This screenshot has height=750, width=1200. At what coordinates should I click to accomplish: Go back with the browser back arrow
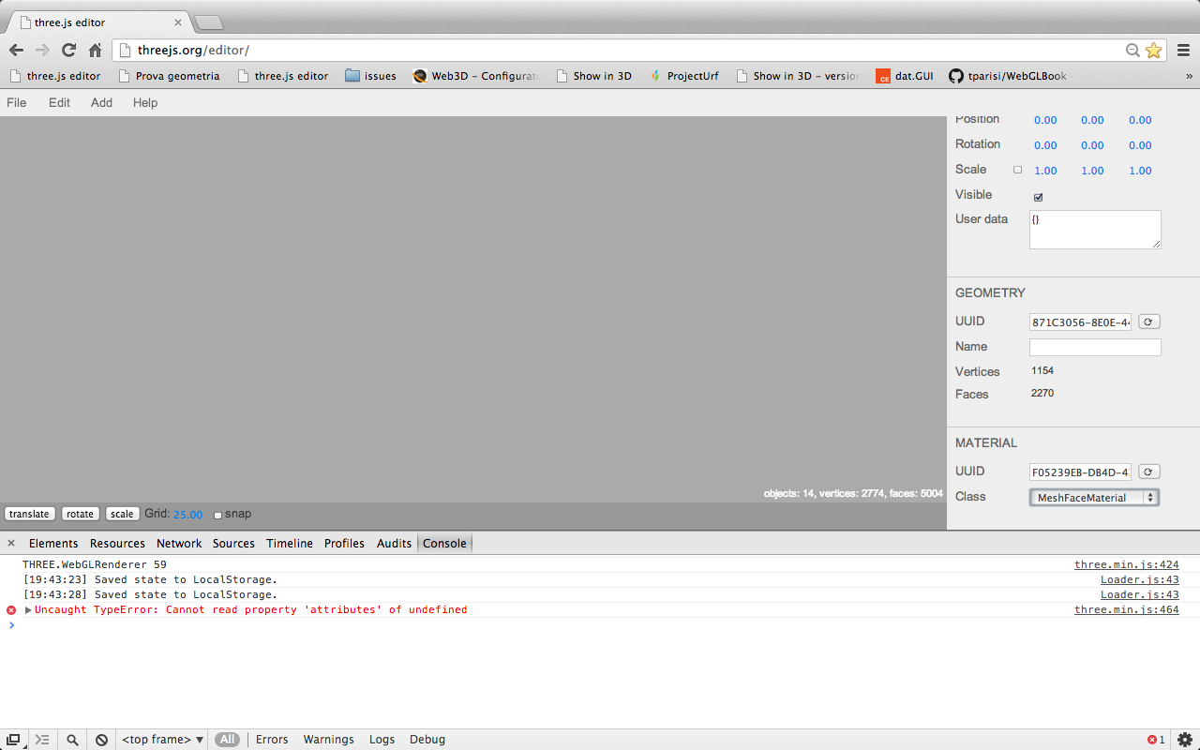click(16, 50)
